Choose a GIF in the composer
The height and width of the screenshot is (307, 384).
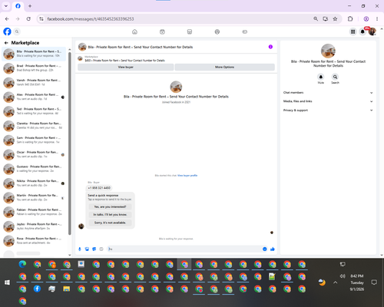tap(101, 249)
